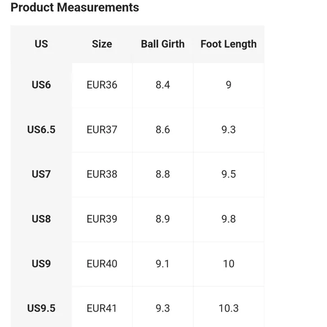Image resolution: width=327 pixels, height=327 pixels.
Task: Click the Ball Girth column header
Action: coord(163,44)
